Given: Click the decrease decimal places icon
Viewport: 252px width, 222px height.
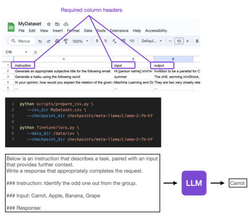Looking at the screenshot, I should tap(114, 41).
